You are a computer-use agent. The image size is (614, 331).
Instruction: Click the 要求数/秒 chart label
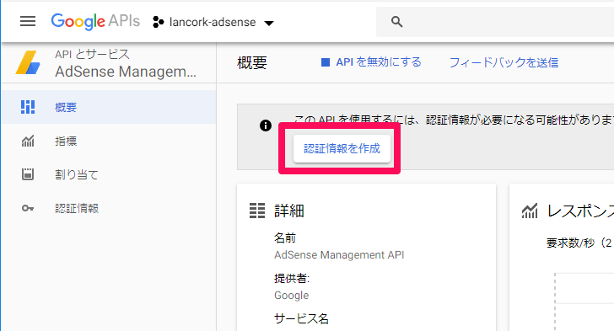click(580, 243)
